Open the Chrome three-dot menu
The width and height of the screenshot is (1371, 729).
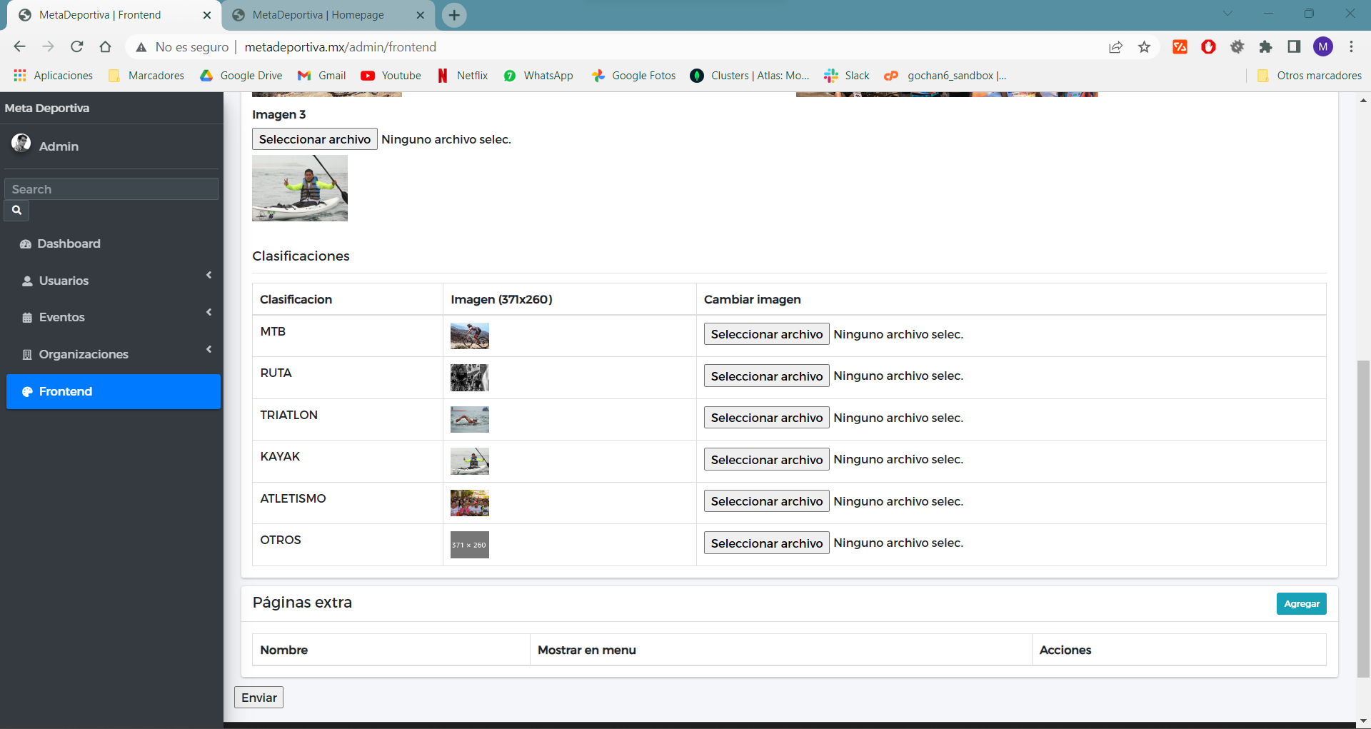[x=1351, y=47]
